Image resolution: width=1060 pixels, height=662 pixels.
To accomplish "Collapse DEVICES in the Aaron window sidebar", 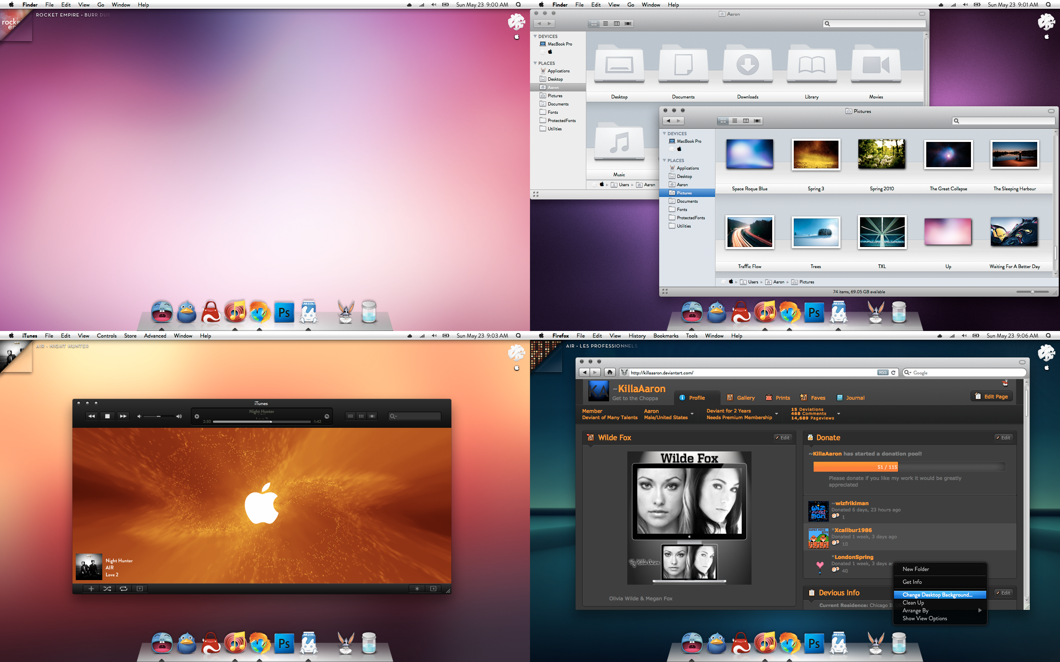I will click(x=535, y=36).
